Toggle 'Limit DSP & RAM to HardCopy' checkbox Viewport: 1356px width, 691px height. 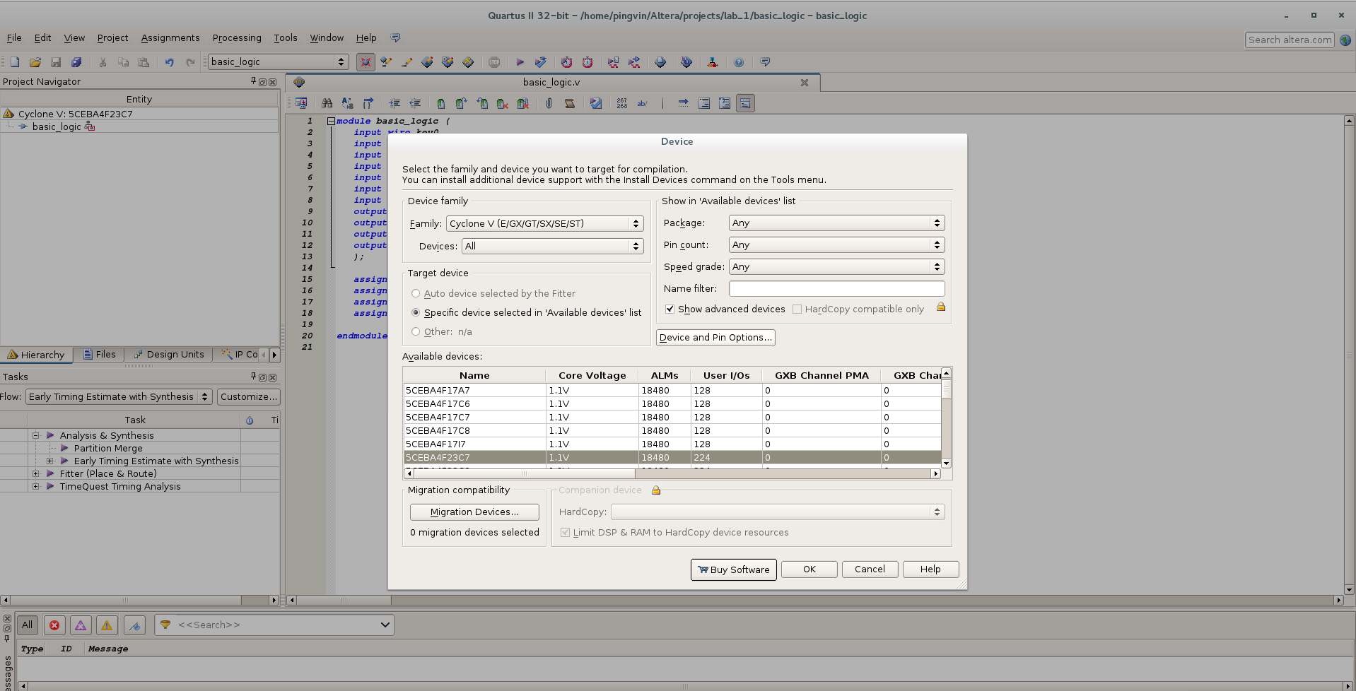(x=565, y=532)
